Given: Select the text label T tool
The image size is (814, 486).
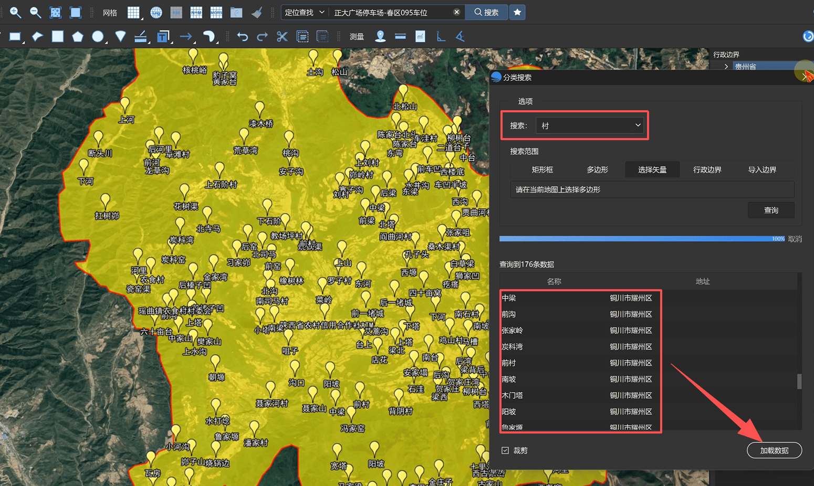Looking at the screenshot, I should coord(163,36).
